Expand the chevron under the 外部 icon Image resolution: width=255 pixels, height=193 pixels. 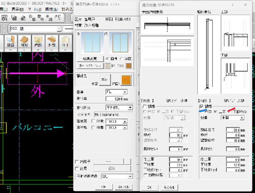pyautogui.click(x=52, y=50)
